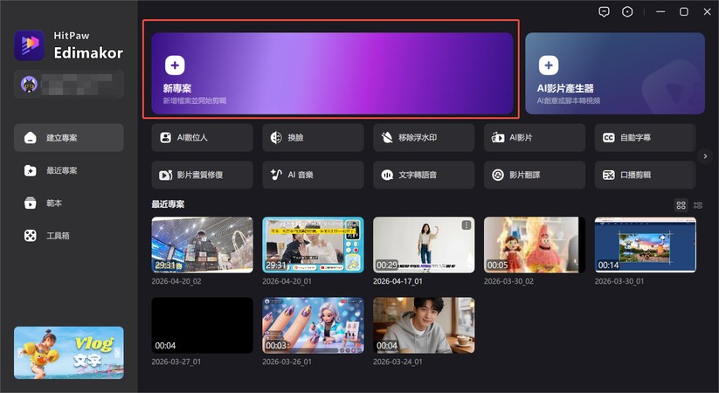Open project thumbnail 2026-04-20_01

pyautogui.click(x=313, y=245)
